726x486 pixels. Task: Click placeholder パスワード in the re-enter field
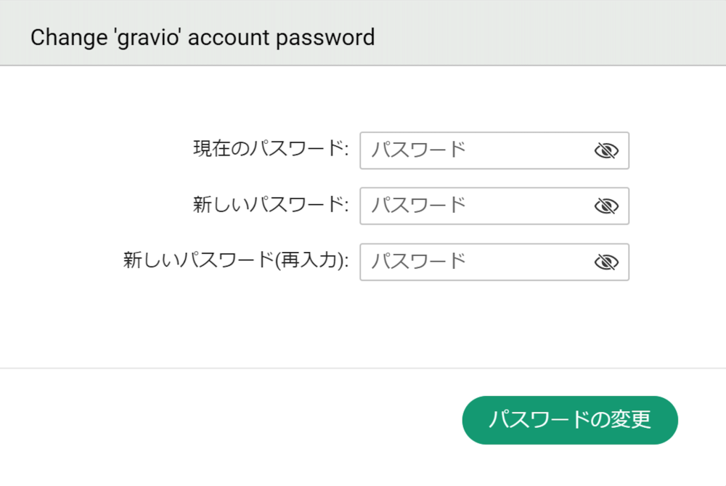pyautogui.click(x=418, y=262)
